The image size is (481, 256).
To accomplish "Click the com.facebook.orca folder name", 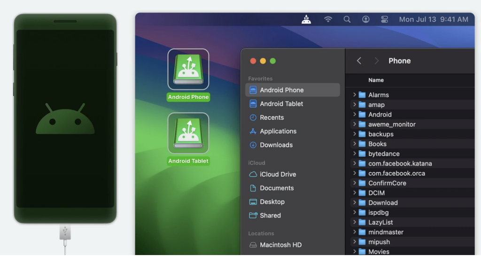I will pos(396,173).
